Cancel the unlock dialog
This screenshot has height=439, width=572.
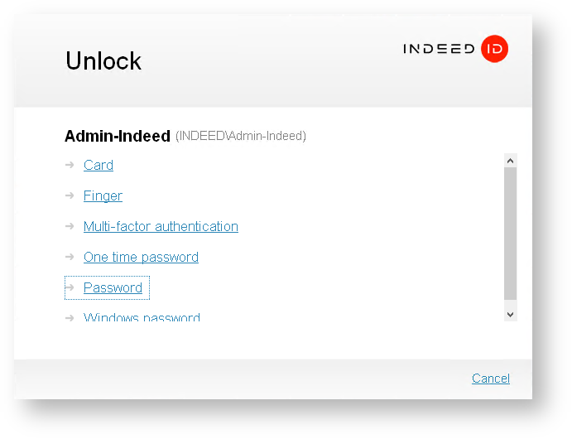pyautogui.click(x=491, y=379)
